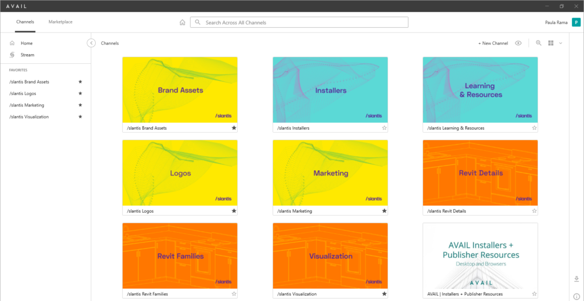Viewport: 584px width, 301px height.
Task: Open the Revit Details channel thumbnail
Action: pos(480,173)
